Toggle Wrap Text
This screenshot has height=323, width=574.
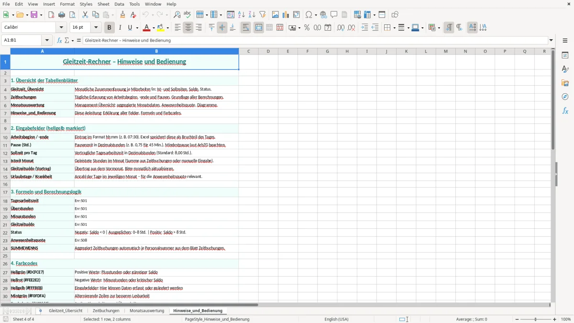[x=246, y=28]
